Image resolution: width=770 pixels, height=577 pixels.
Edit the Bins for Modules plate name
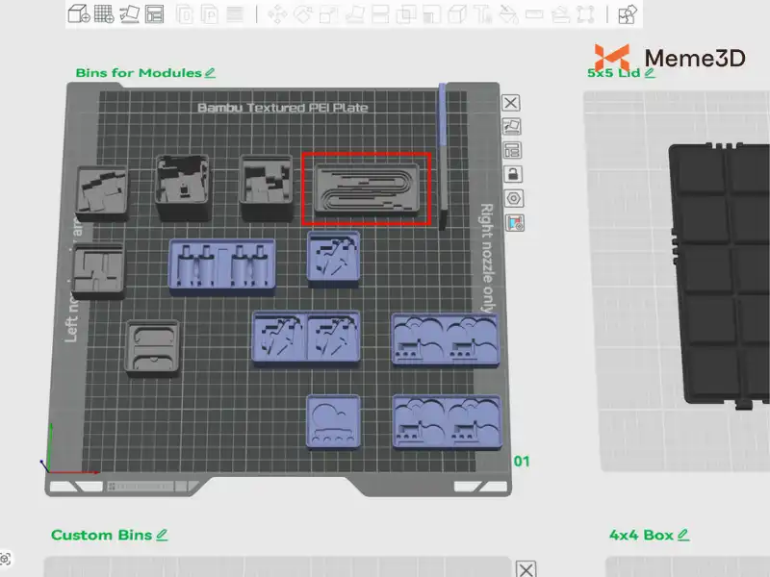tap(211, 73)
